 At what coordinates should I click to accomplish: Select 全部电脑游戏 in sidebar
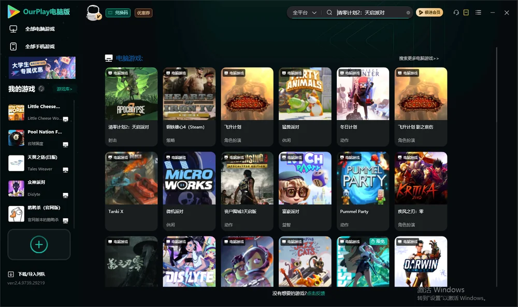[x=40, y=29]
